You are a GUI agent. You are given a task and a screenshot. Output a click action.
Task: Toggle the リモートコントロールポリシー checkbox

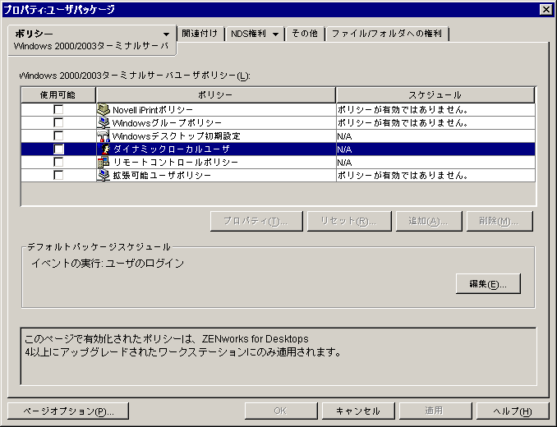(x=58, y=162)
